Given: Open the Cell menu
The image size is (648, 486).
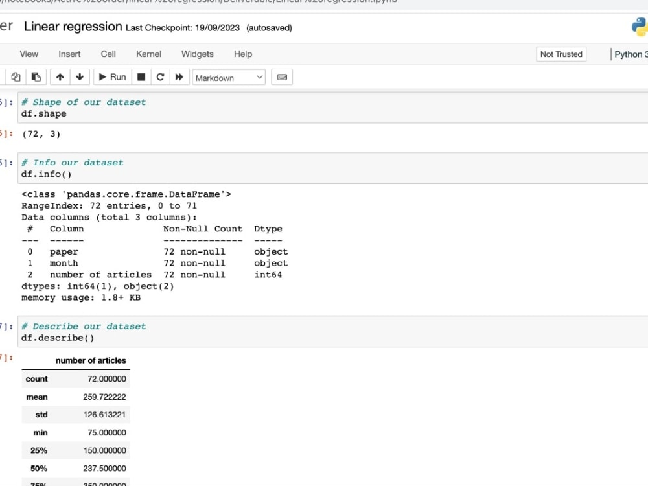Looking at the screenshot, I should 108,54.
